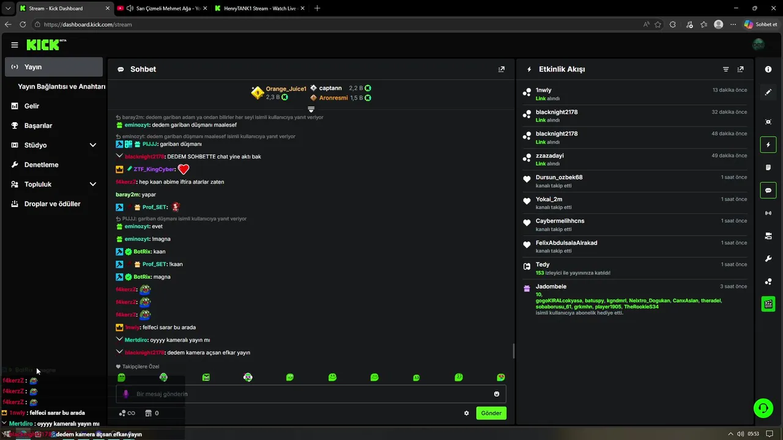This screenshot has height=440, width=783.
Task: Click the store icon showing 0
Action: (x=152, y=413)
